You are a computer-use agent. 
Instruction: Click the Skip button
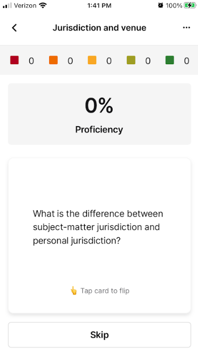tap(100, 335)
